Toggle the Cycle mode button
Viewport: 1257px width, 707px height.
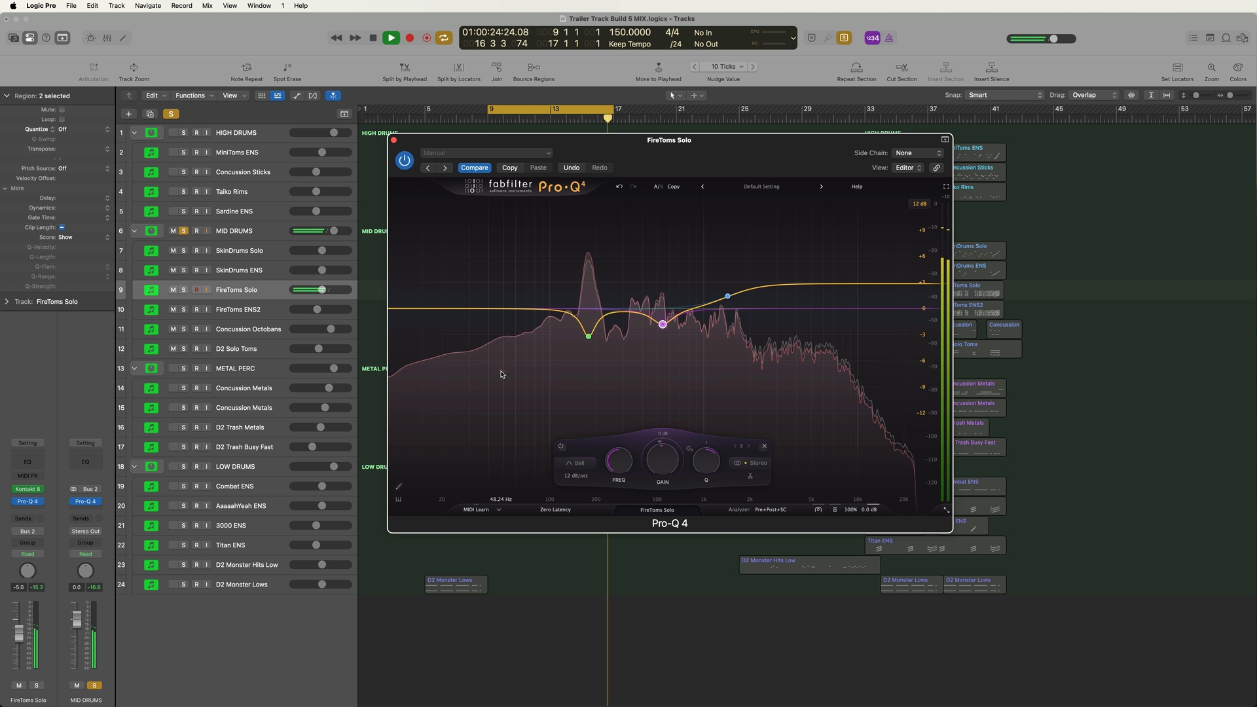(x=444, y=38)
